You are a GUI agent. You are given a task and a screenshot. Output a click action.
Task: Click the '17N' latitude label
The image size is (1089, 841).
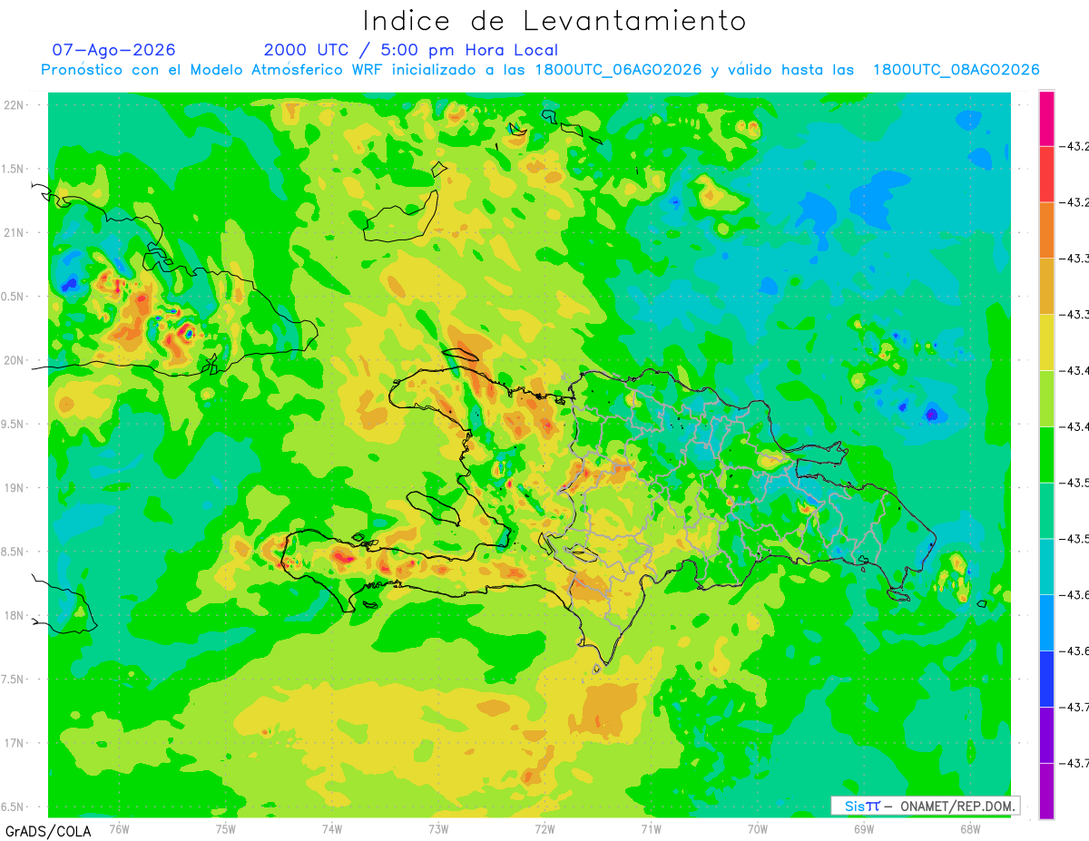(x=15, y=743)
